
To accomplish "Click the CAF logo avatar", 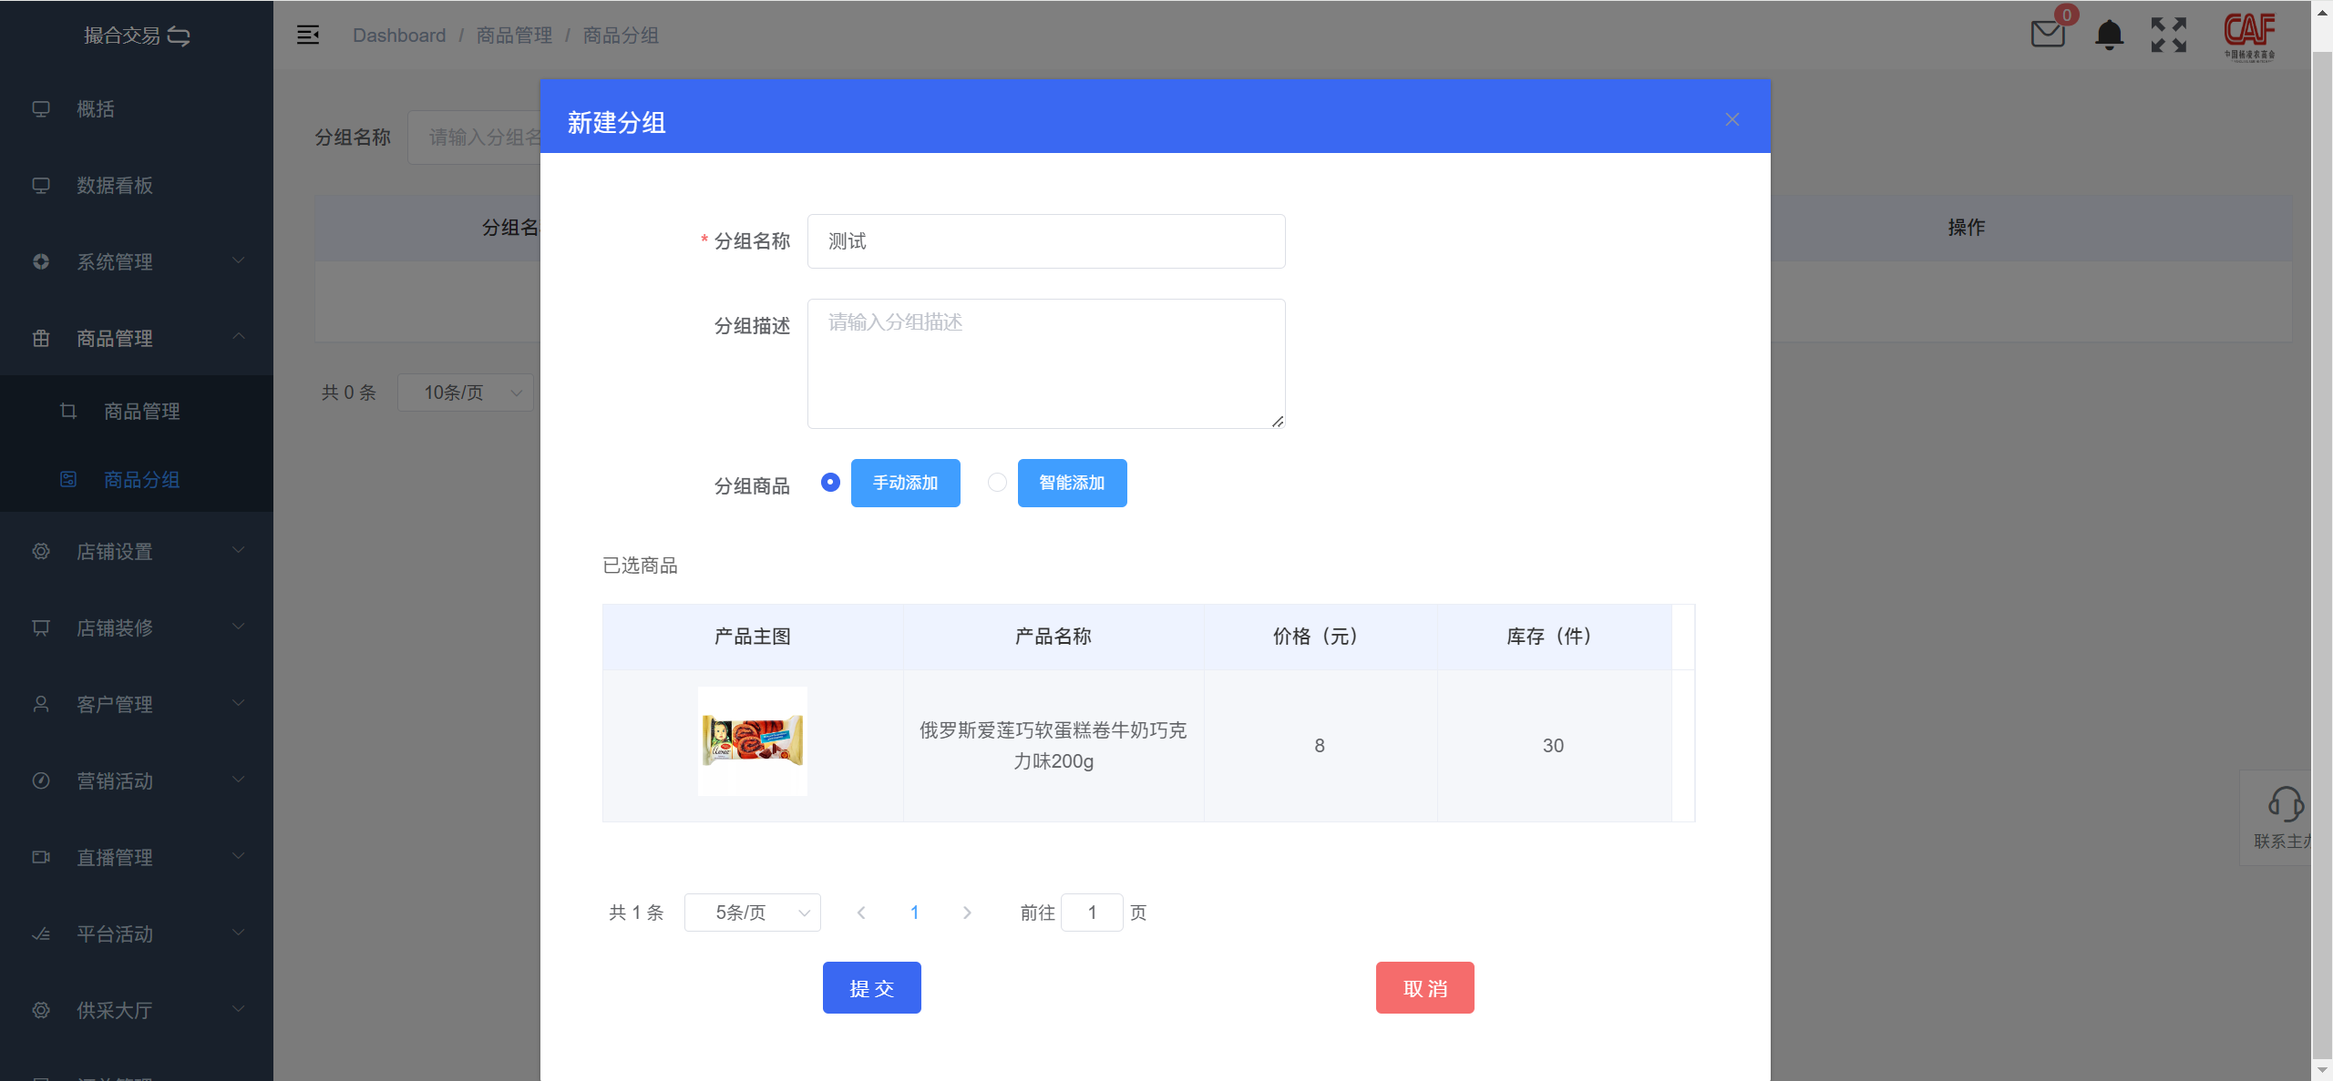I will tap(2249, 35).
